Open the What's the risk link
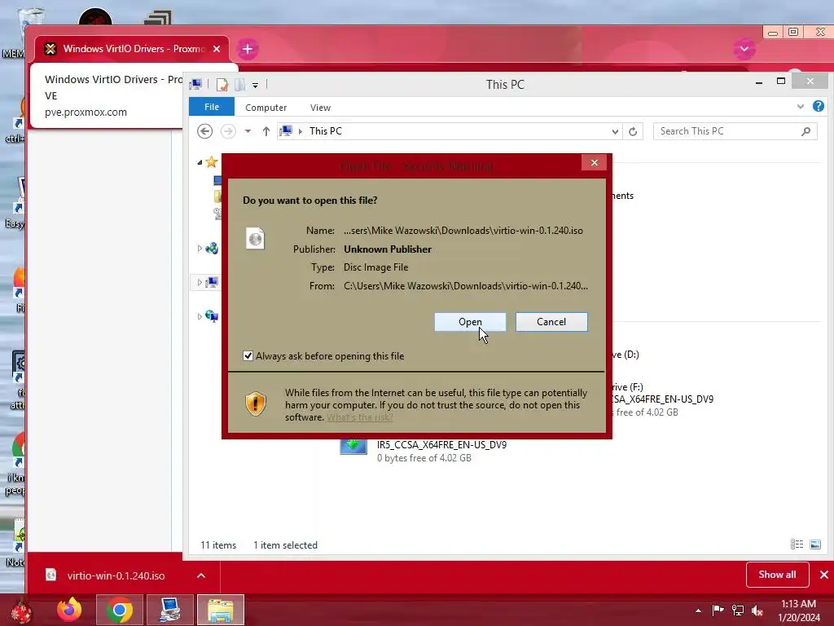 point(359,417)
